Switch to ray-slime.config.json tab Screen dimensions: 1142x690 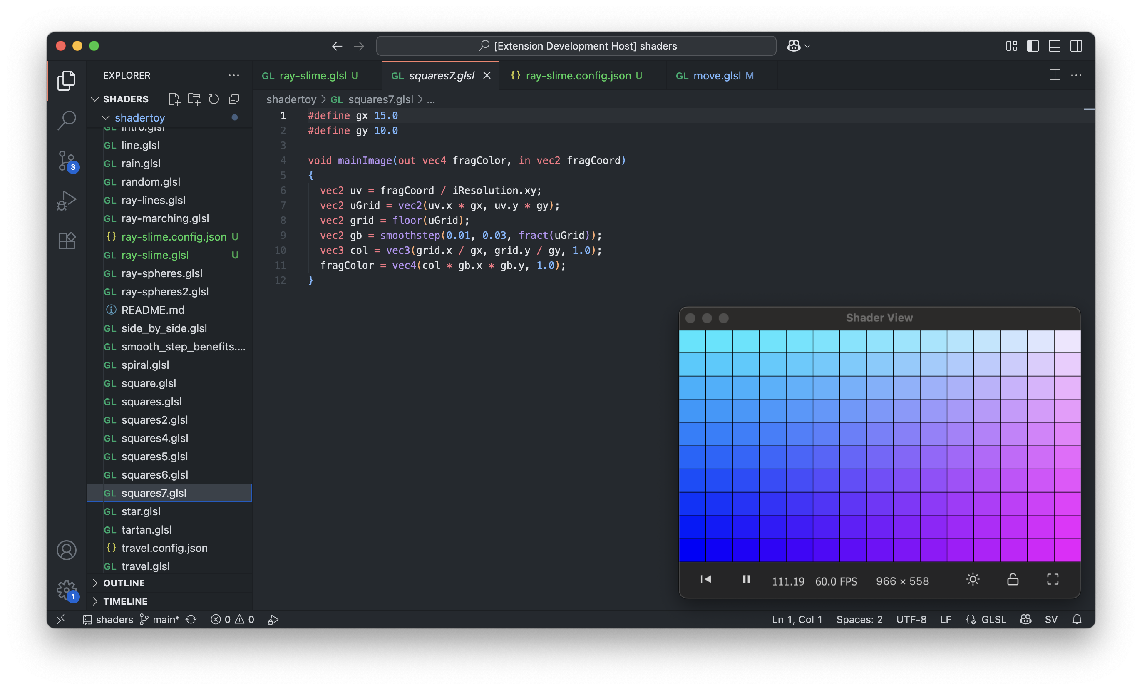pyautogui.click(x=578, y=76)
